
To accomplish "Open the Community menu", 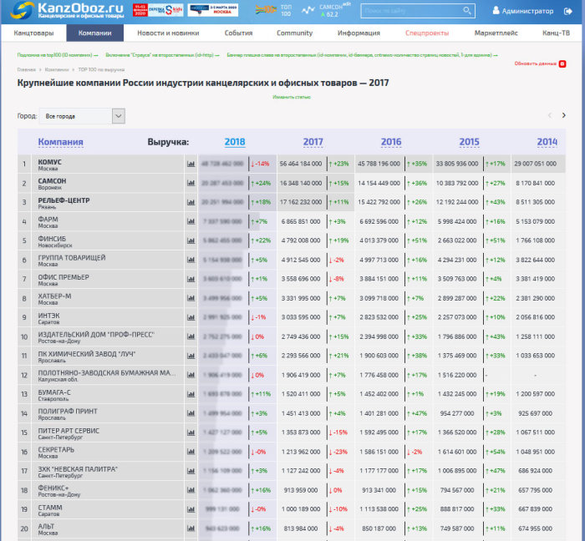I will click(x=294, y=33).
